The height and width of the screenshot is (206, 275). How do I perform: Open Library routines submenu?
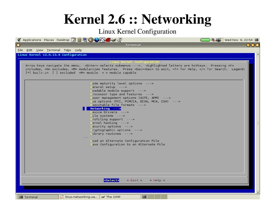111,134
